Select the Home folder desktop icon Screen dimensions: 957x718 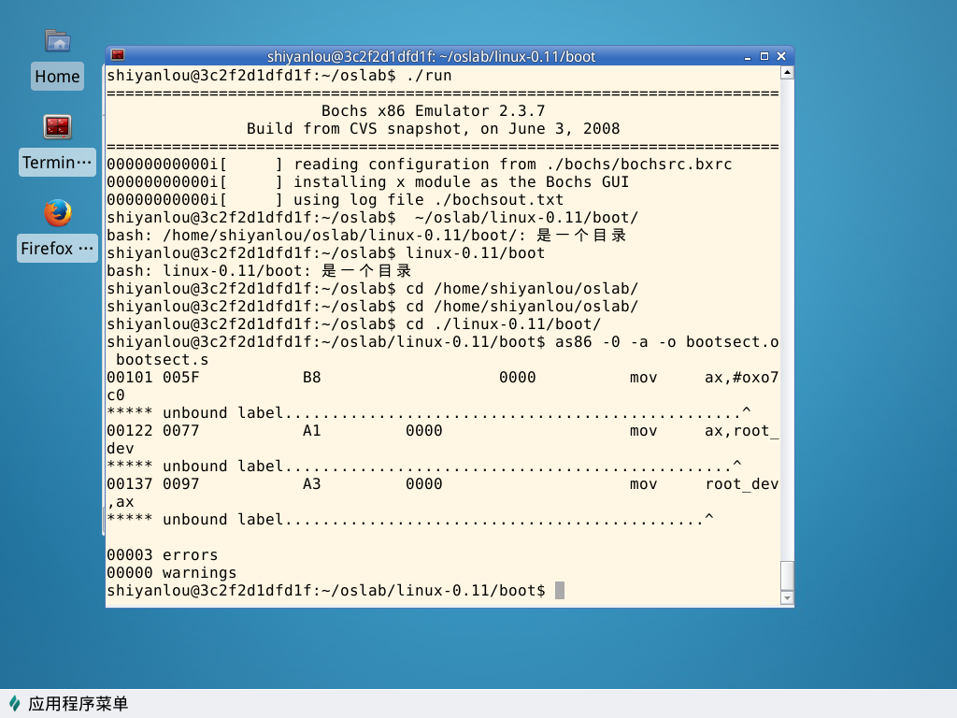pos(58,41)
